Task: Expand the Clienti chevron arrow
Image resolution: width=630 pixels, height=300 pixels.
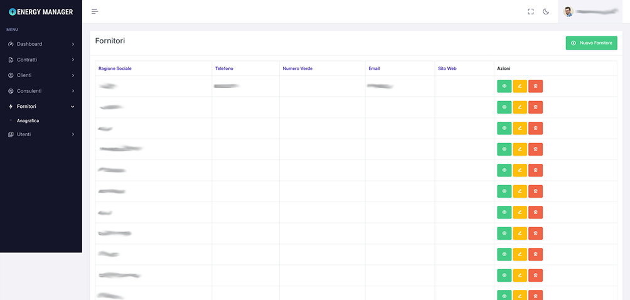Action: point(73,75)
